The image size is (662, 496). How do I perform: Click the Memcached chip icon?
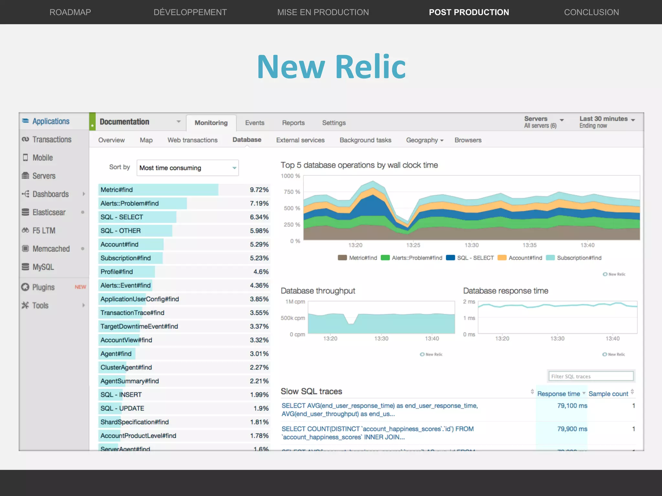point(26,249)
